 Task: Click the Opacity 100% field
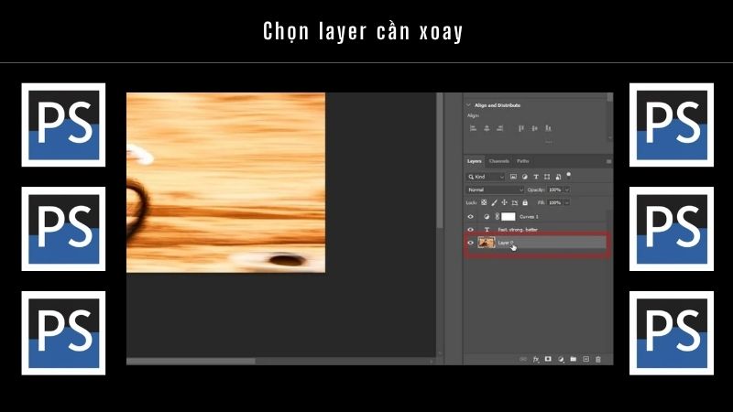point(555,190)
